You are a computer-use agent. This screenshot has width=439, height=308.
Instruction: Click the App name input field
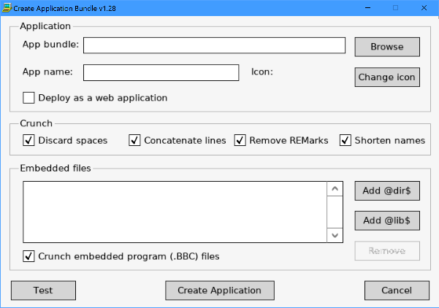click(161, 72)
